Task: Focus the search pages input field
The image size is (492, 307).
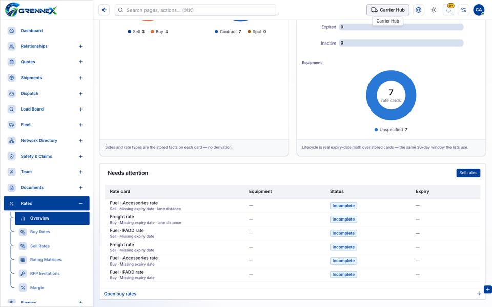Action: 195,10
